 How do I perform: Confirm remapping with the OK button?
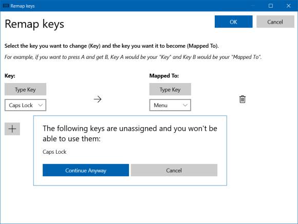tap(234, 22)
